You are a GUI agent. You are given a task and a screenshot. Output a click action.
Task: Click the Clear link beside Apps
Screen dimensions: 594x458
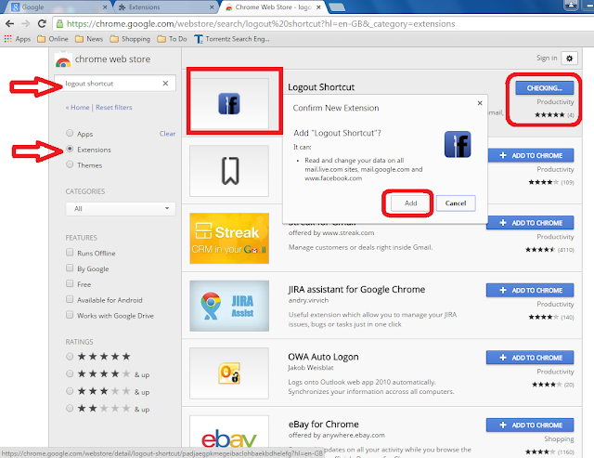pos(167,134)
